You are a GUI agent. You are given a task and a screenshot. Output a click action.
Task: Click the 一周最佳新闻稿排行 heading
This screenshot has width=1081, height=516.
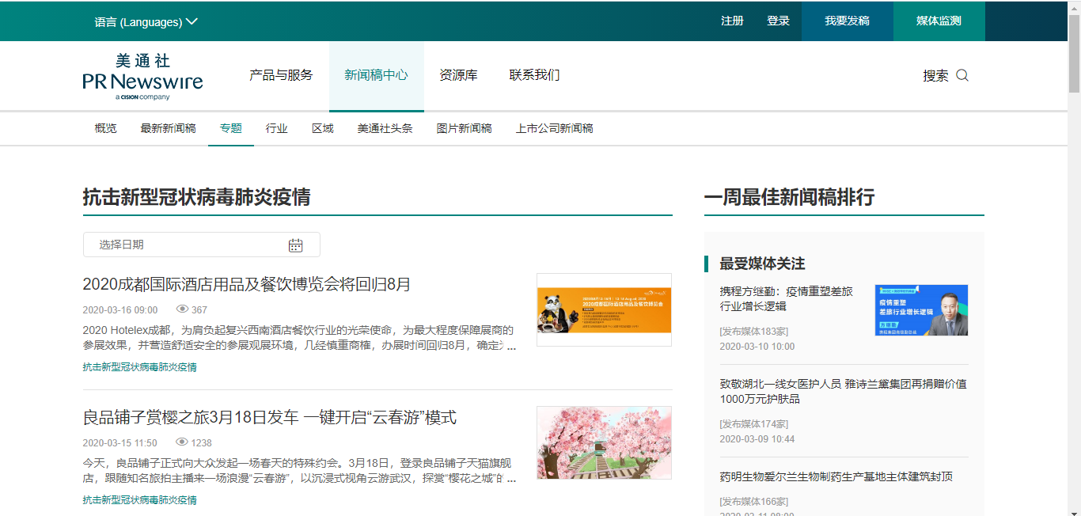[789, 197]
